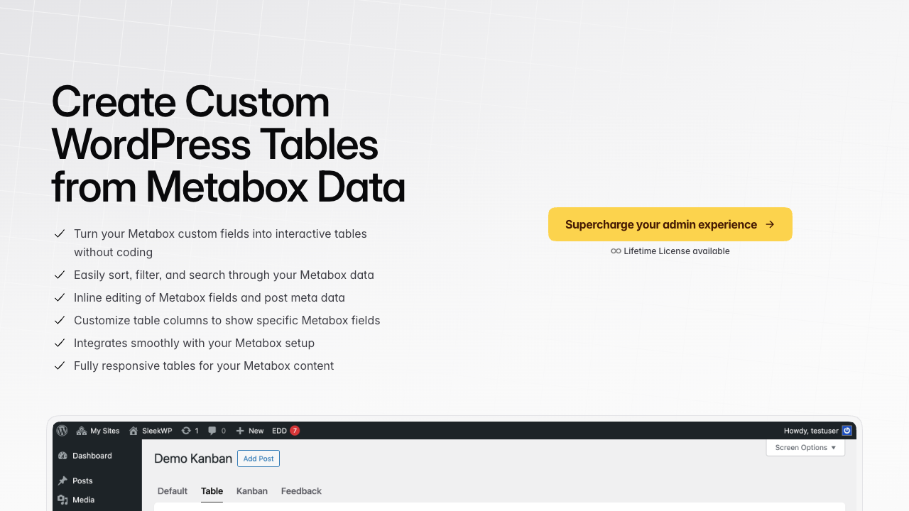Image resolution: width=909 pixels, height=511 pixels.
Task: Switch to the Kanban tab
Action: click(252, 491)
